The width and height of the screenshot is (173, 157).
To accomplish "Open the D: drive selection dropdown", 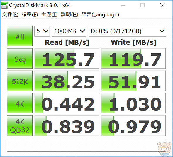I will click(x=127, y=31).
